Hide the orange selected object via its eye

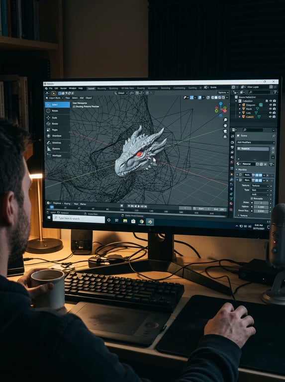point(271,117)
